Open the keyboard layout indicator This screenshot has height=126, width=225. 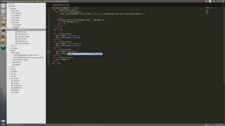(x=210, y=1)
